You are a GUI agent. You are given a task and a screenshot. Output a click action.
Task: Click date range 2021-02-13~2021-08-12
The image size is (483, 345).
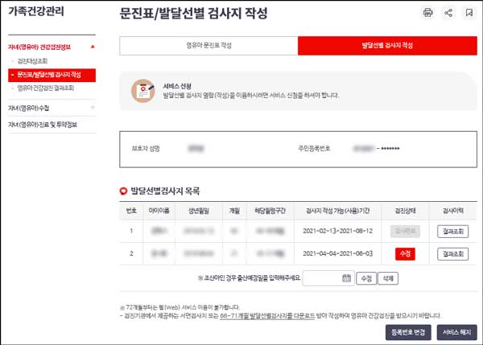click(337, 231)
